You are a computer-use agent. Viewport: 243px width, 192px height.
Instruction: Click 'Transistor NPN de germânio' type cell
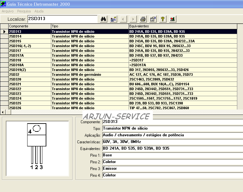pyautogui.click(x=90, y=75)
